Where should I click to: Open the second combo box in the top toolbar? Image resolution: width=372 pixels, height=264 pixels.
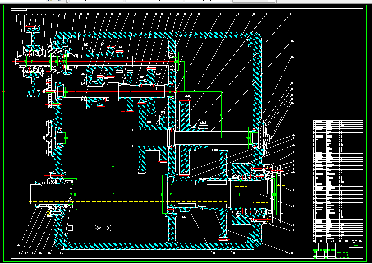tap(154, 1)
